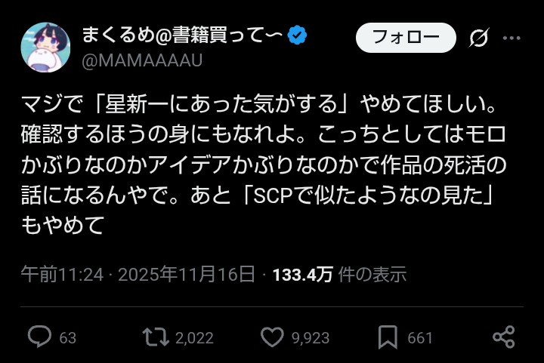Click the 2,022 reposts count

click(x=194, y=338)
